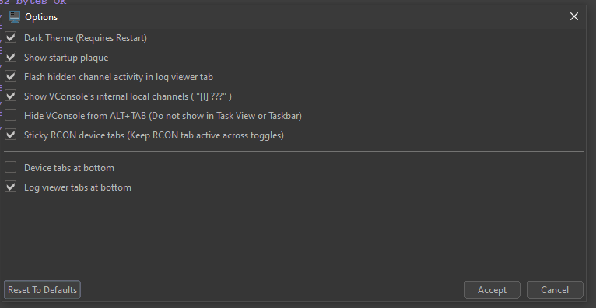Viewport: 596px width, 308px height.
Task: Toggle the Flash hidden channel activity checkbox
Action: [x=11, y=76]
